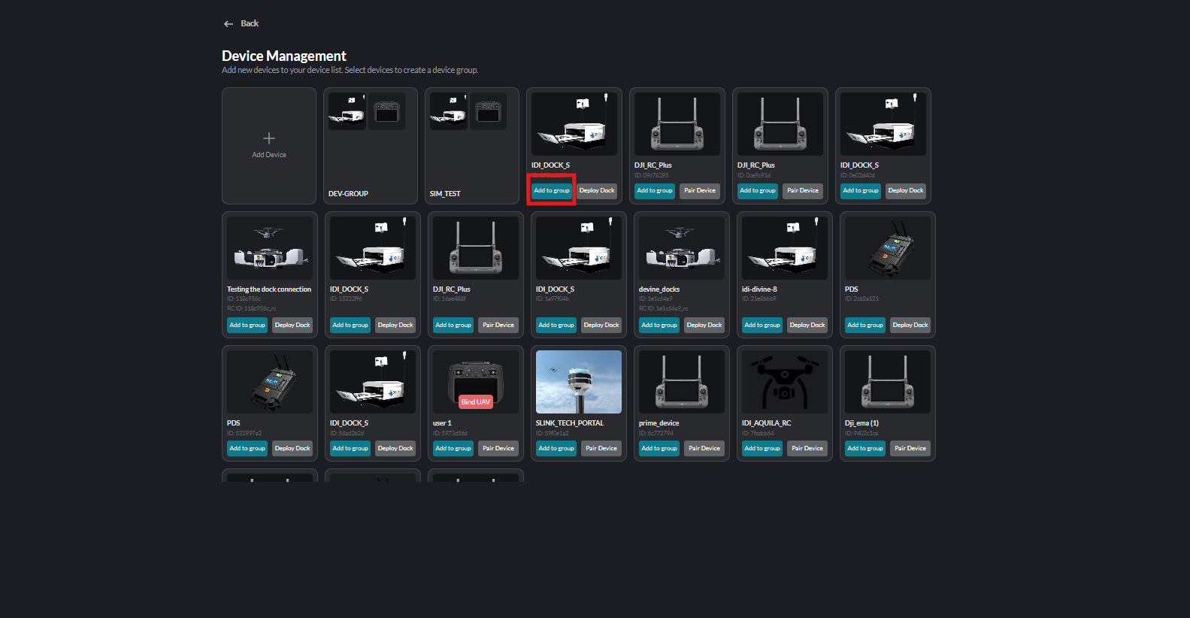Pair Device for Dji_ema (1)
1190x618 pixels.
[910, 449]
